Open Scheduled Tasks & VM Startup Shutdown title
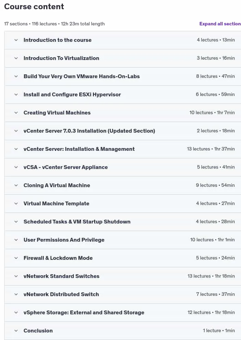The image size is (241, 340). click(x=77, y=222)
